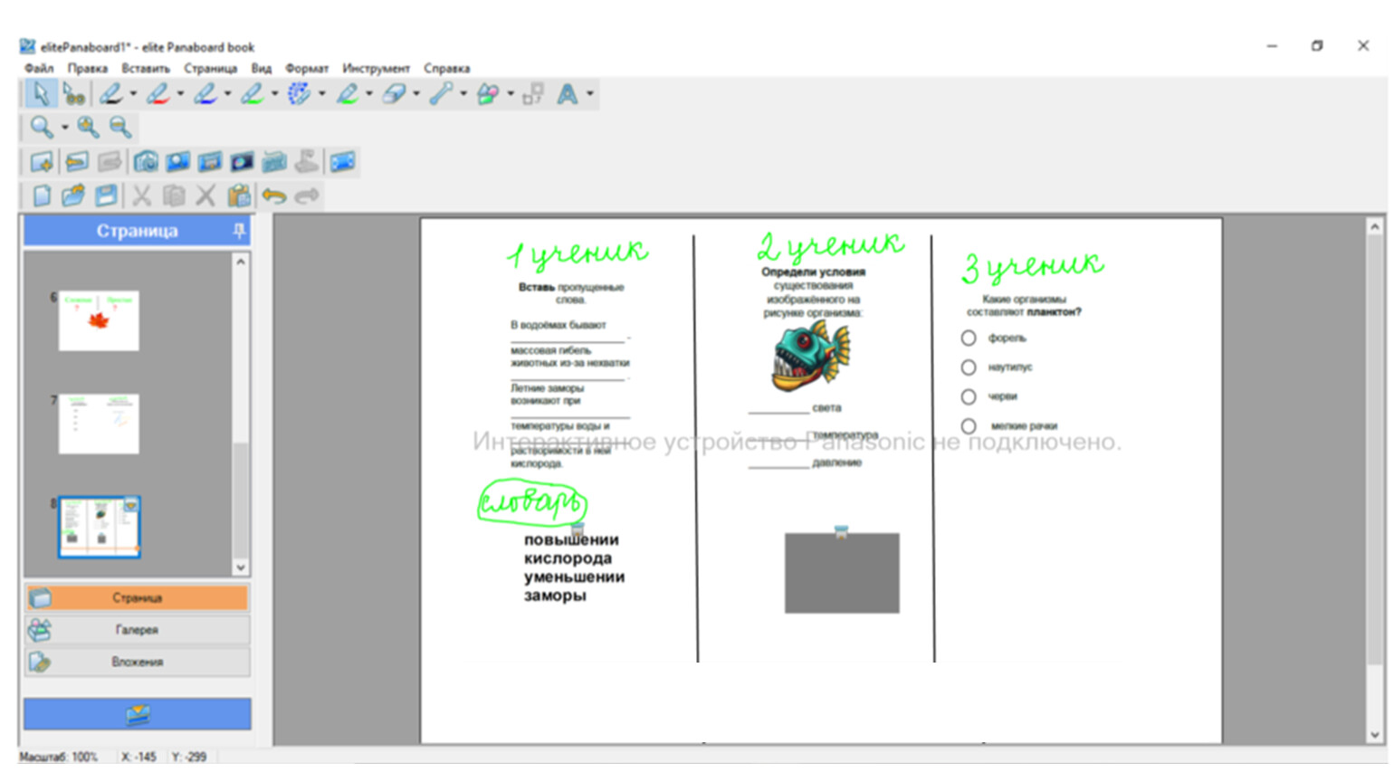Image resolution: width=1394 pixels, height=782 pixels.
Task: Click the zoom in magnifier icon
Action: click(88, 128)
